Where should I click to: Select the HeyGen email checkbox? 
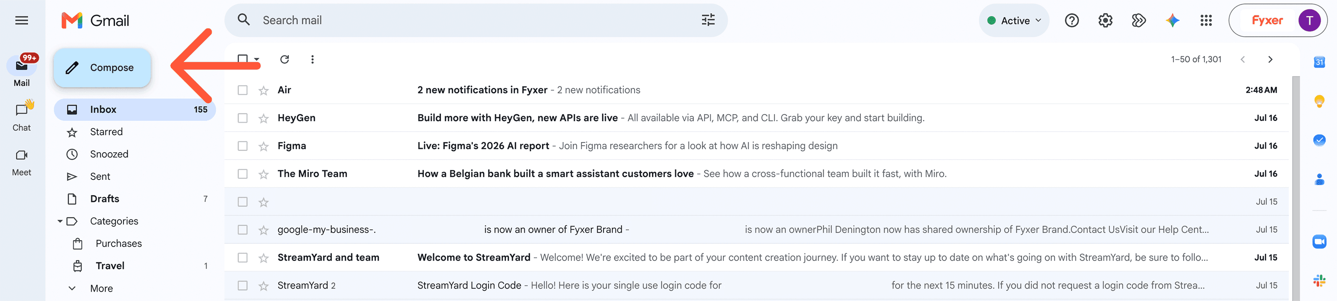coord(242,118)
